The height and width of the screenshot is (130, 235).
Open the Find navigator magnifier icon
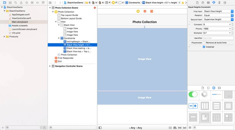16,3
